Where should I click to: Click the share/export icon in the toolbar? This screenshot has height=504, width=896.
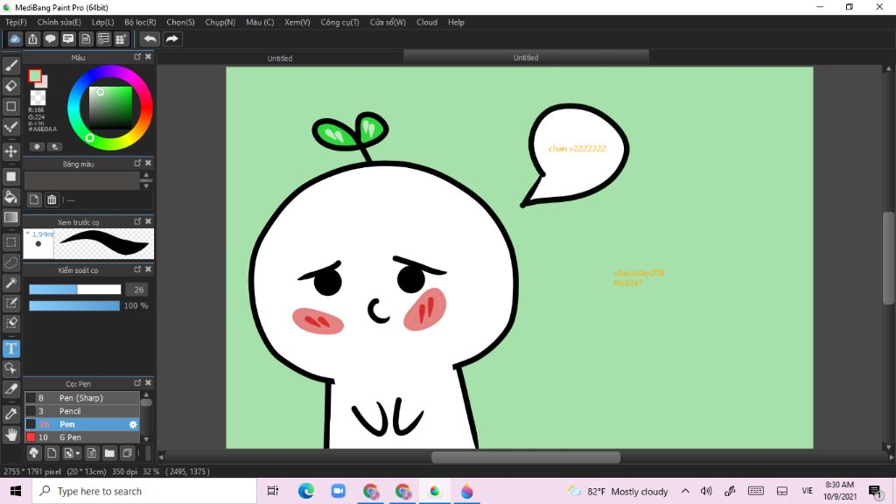pos(32,38)
